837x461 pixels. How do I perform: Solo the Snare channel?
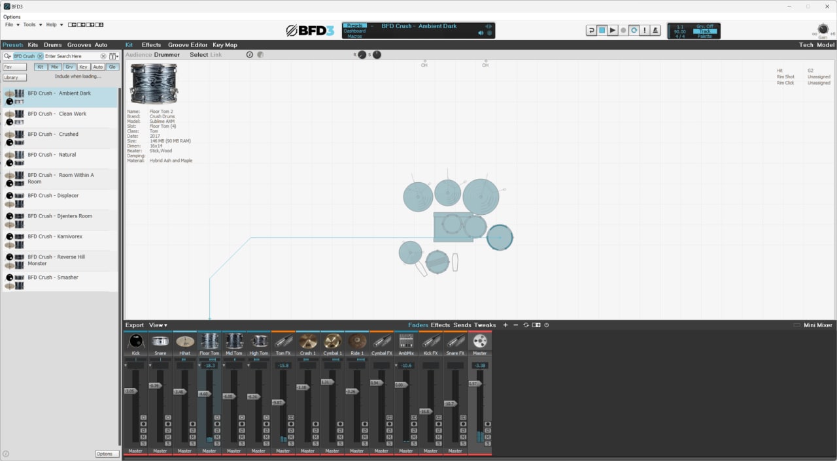click(168, 443)
